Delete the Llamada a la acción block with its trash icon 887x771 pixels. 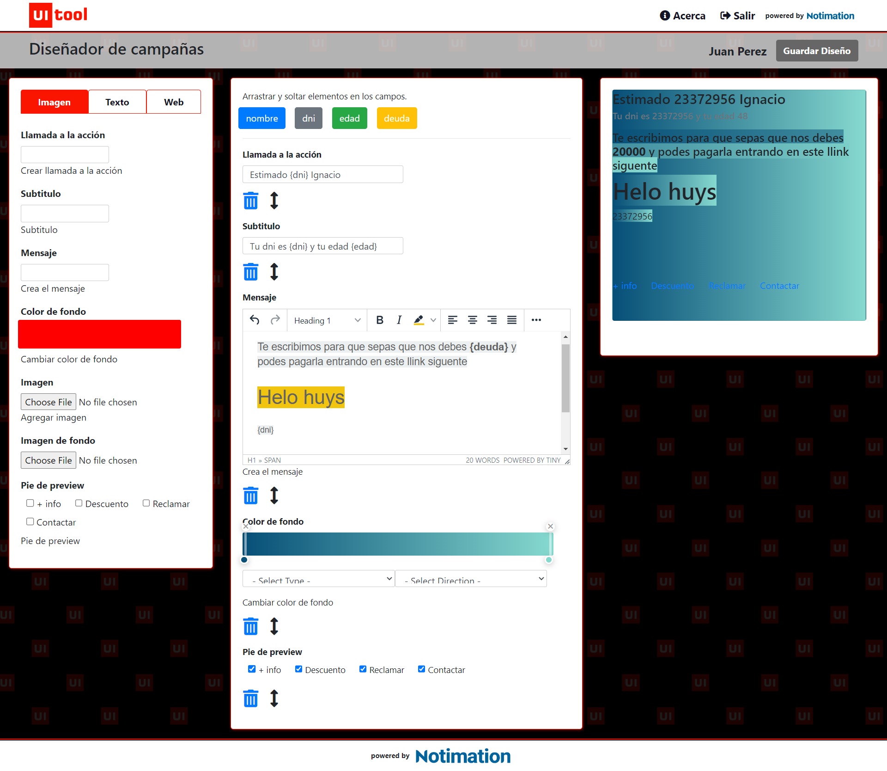click(x=250, y=201)
